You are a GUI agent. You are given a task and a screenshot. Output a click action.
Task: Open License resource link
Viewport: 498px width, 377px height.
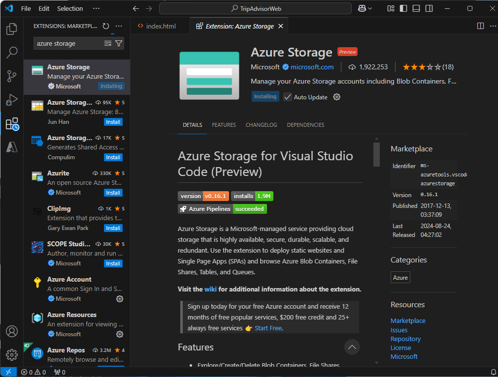(401, 348)
